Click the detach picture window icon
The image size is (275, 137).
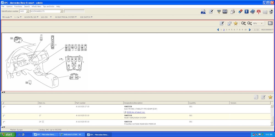[x=229, y=23]
